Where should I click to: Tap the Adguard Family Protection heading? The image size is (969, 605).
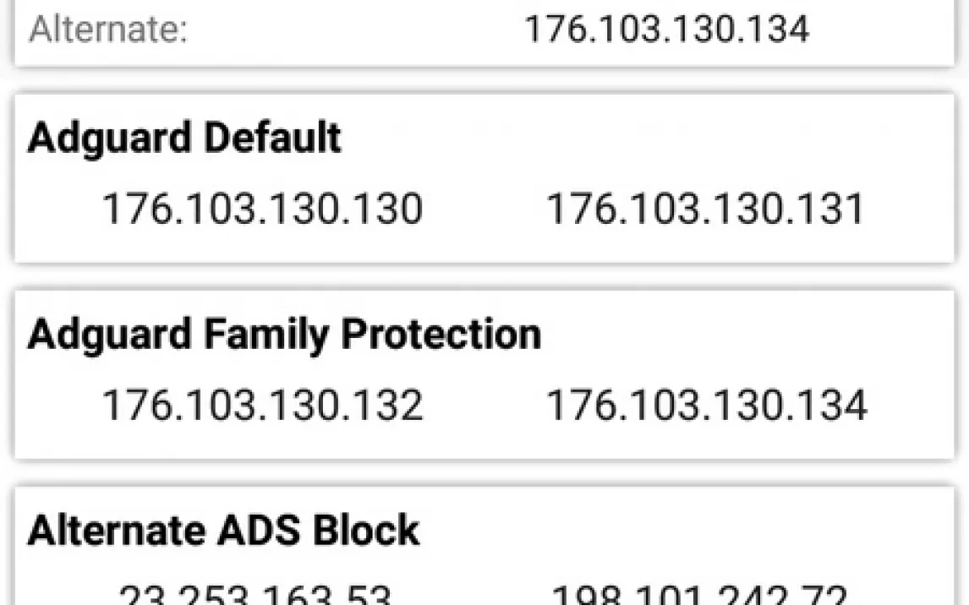pos(284,335)
